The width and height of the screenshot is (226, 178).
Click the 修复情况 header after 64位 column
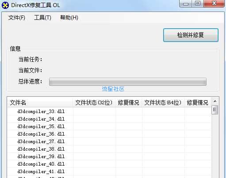(198, 102)
